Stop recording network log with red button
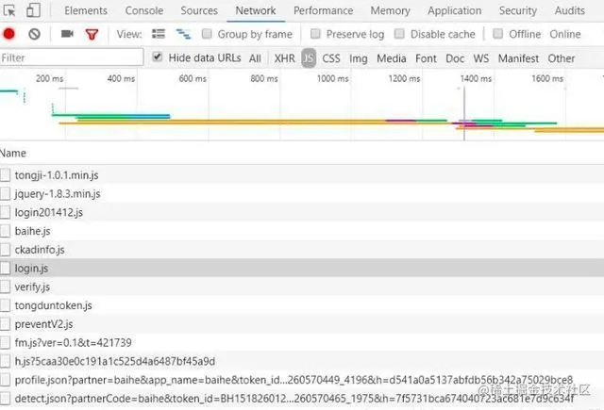The width and height of the screenshot is (604, 410). (x=8, y=34)
